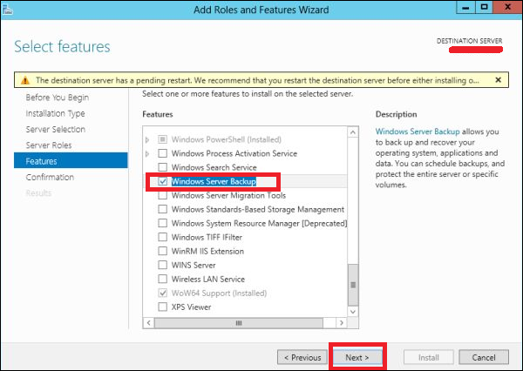
Task: Click the Previous button
Action: click(x=302, y=358)
